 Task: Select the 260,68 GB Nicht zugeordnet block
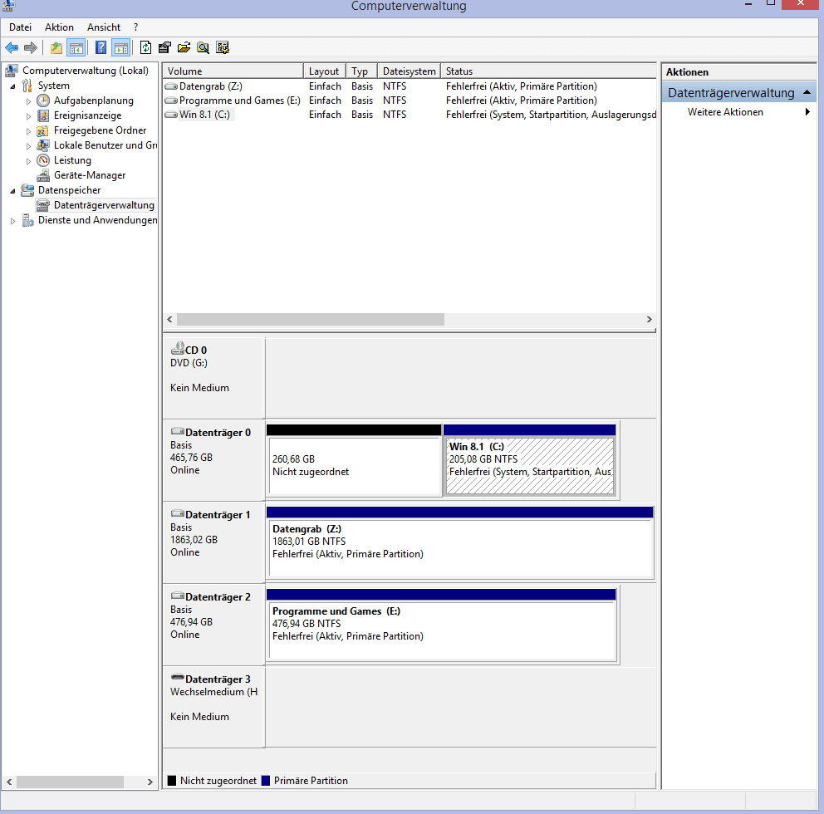pos(354,460)
